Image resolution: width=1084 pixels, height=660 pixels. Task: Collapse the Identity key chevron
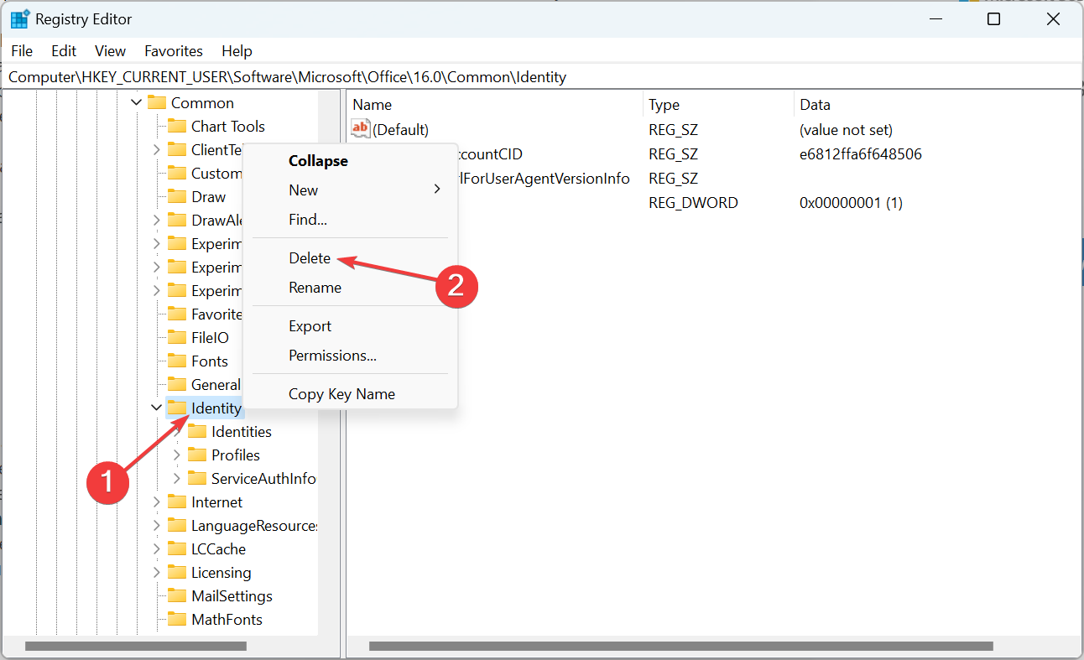tap(156, 408)
